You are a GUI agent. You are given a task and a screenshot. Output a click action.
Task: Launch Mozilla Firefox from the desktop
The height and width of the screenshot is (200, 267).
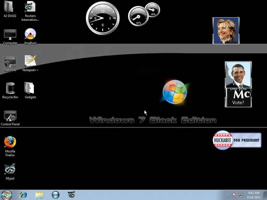pos(10,146)
